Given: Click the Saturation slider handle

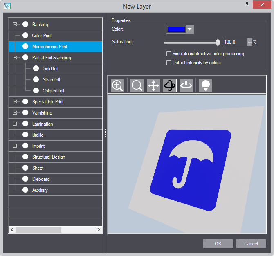Looking at the screenshot, I should pos(218,43).
